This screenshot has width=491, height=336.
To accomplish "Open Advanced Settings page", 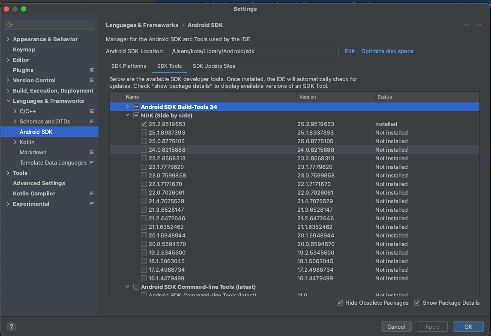I will click(39, 183).
